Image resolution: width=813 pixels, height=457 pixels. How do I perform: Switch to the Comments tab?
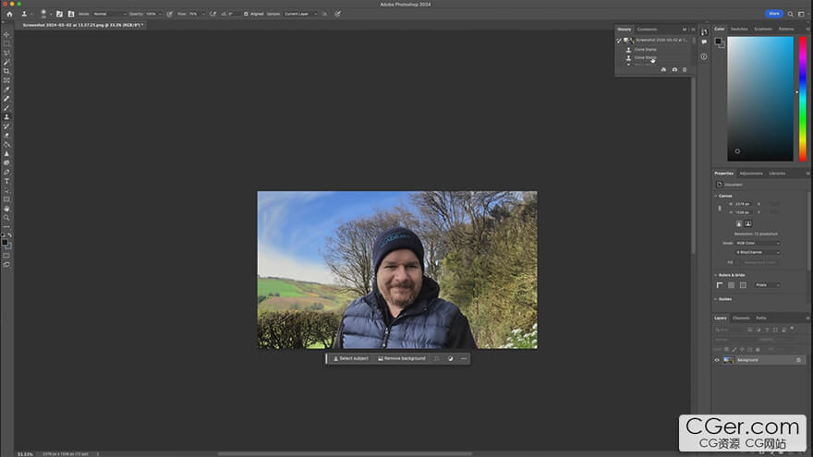click(x=647, y=30)
